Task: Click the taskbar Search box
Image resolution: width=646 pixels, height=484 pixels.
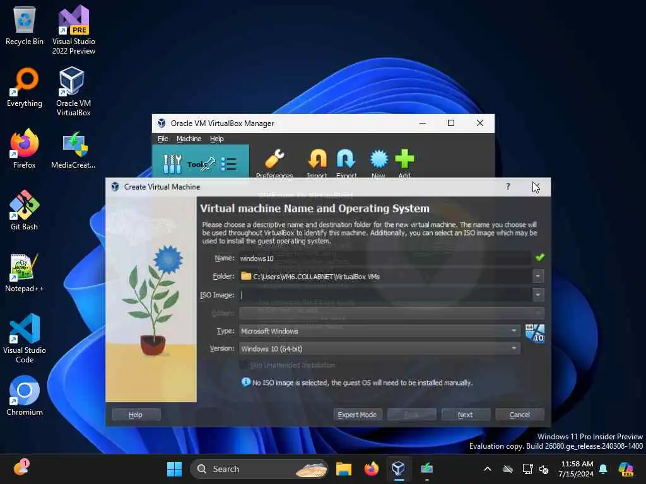Action: (x=259, y=469)
